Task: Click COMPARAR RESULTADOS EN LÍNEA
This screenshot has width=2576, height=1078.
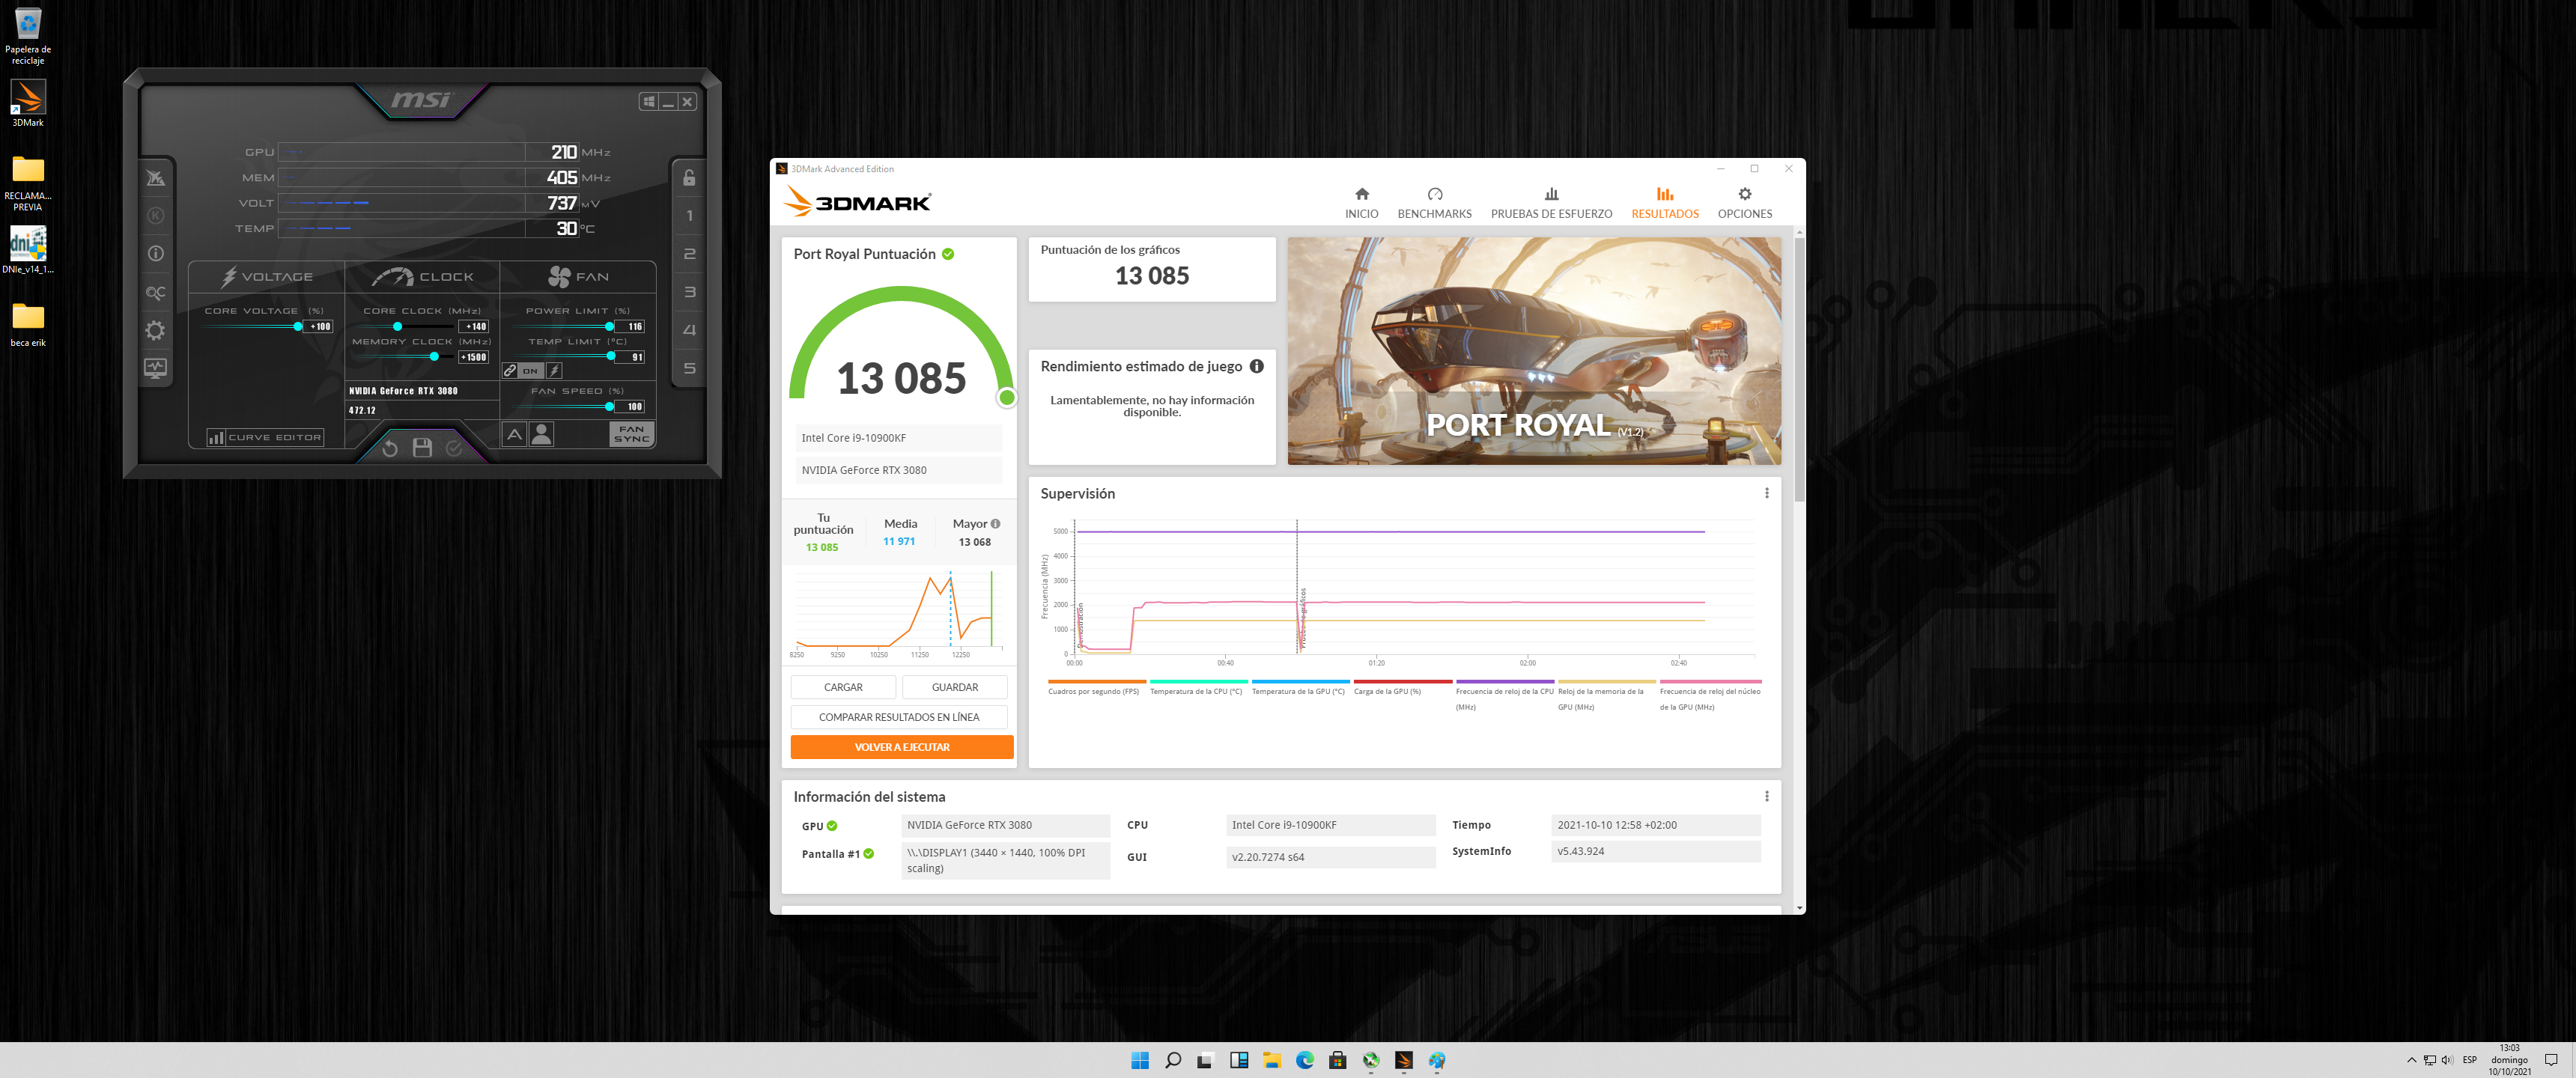Action: pyautogui.click(x=899, y=717)
